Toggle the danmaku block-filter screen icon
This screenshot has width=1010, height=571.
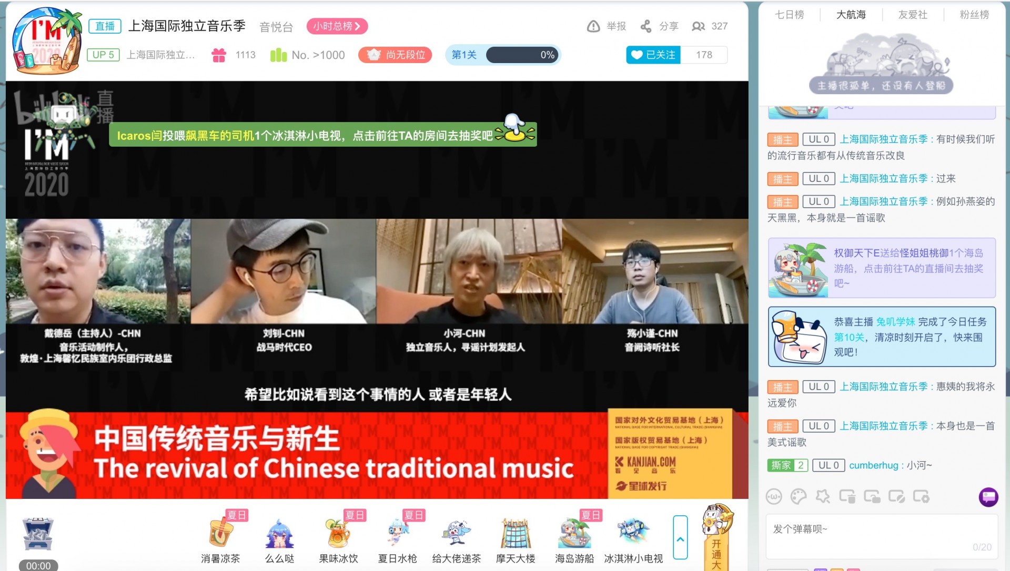click(896, 496)
